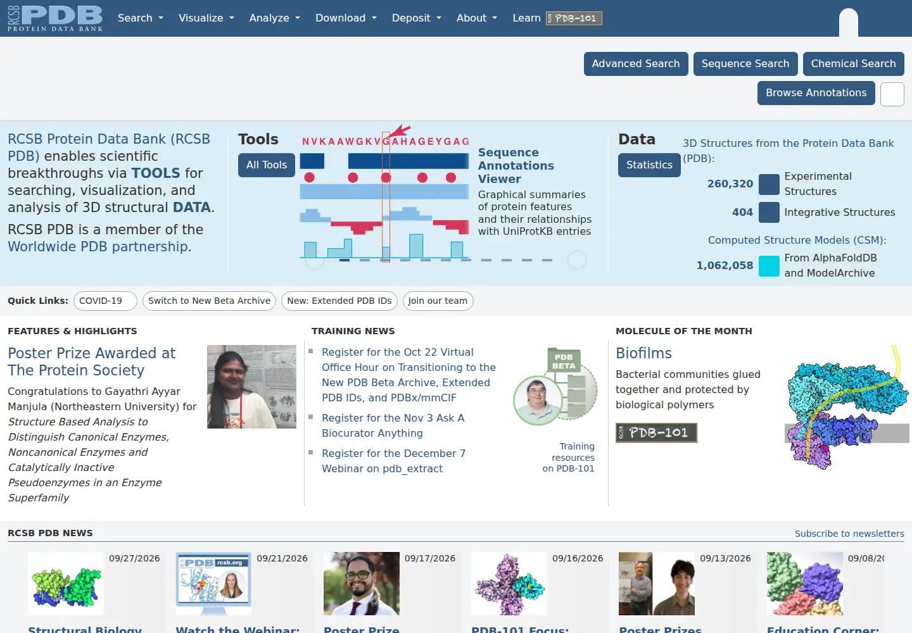Viewport: 912px width, 633px height.
Task: Click the Advanced Search button
Action: point(636,64)
